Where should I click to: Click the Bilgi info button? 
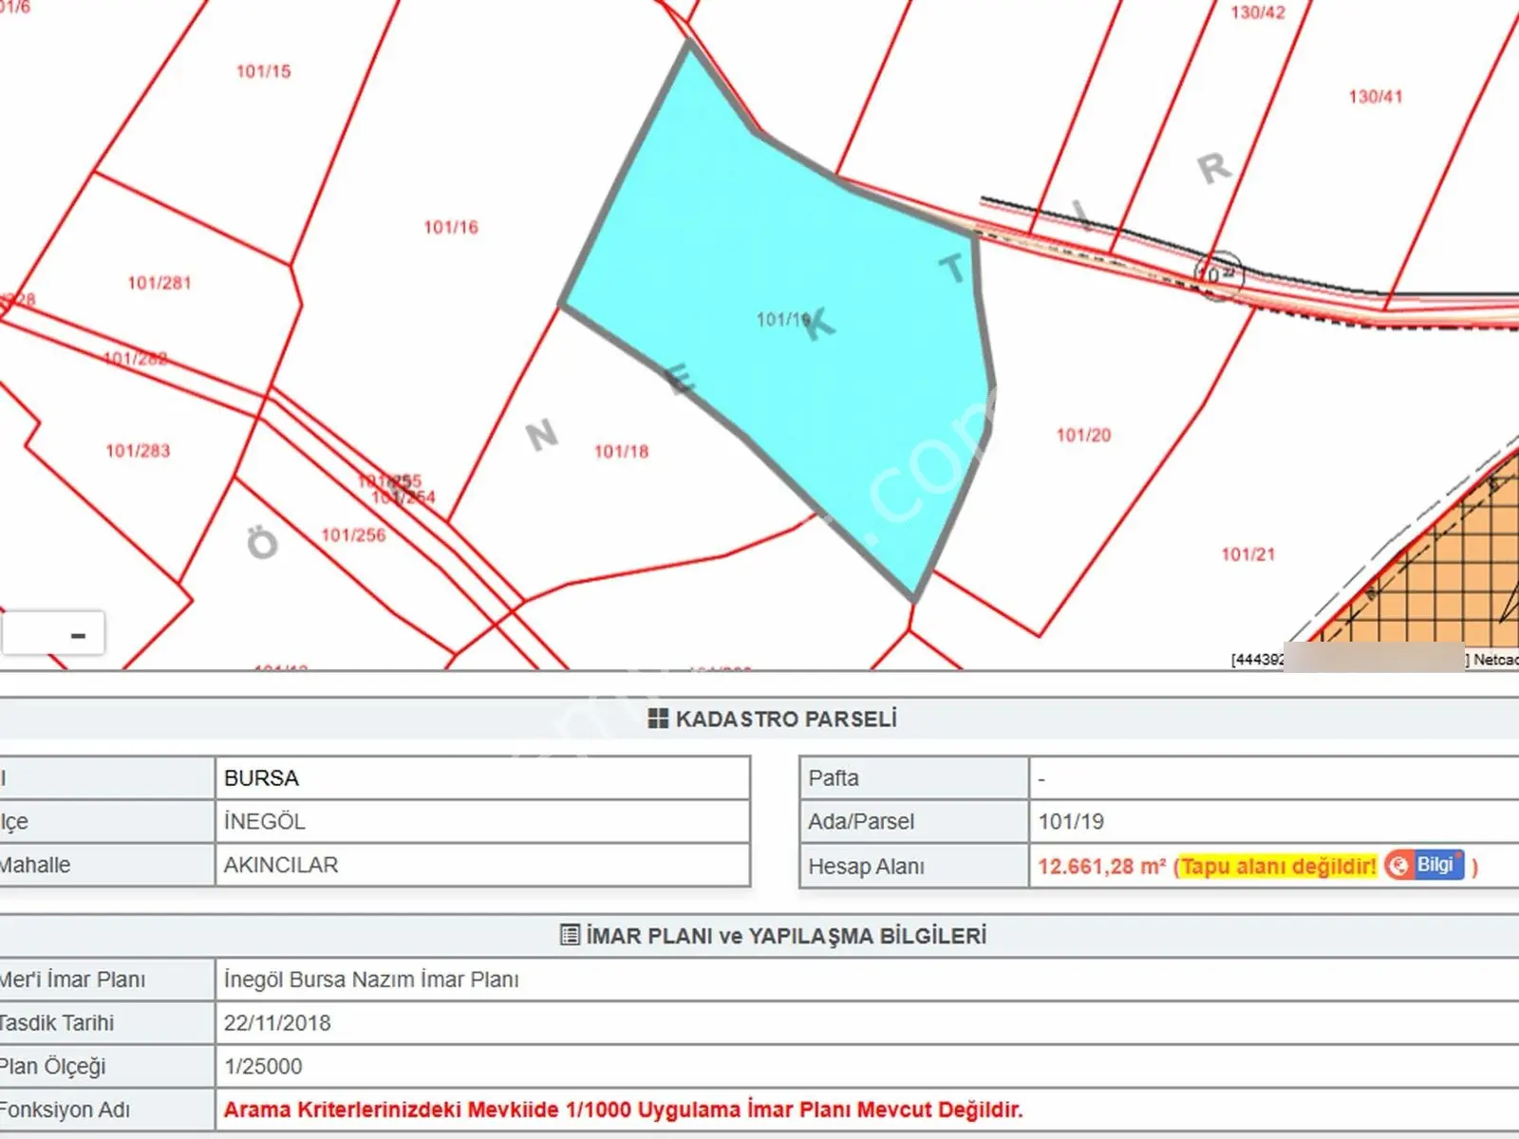tap(1424, 865)
